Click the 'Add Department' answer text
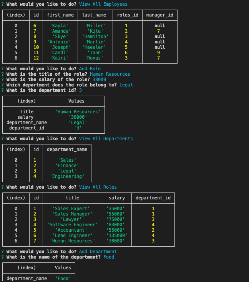 pos(98,252)
